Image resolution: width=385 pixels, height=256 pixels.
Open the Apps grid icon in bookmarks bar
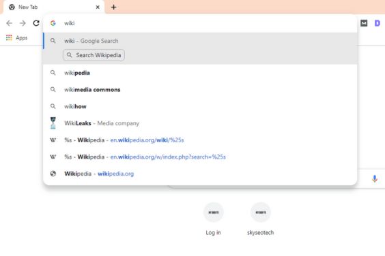click(x=9, y=37)
